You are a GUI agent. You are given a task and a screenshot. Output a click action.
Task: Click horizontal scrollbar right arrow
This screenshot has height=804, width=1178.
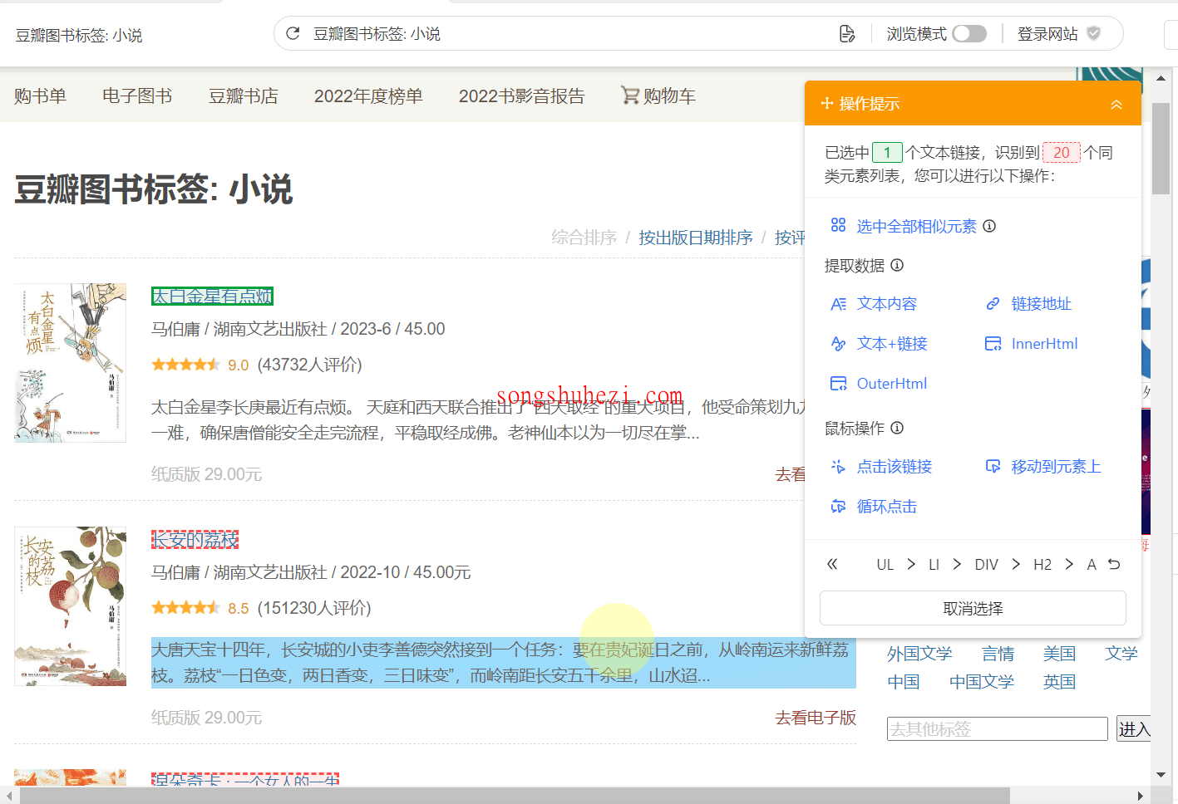(x=1141, y=796)
